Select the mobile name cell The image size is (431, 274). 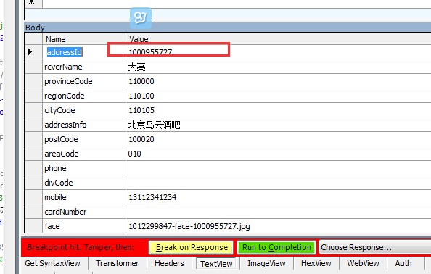click(84, 197)
